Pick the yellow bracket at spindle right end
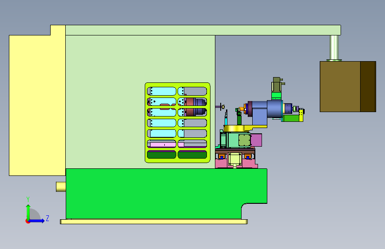This screenshot has width=385, height=249. 301,115
